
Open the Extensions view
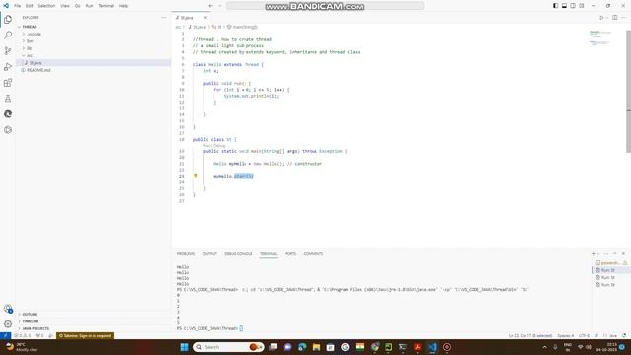[x=8, y=83]
